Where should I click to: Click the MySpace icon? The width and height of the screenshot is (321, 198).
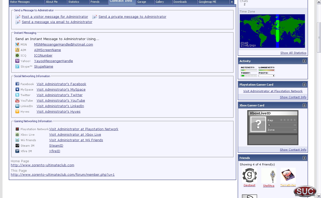pyautogui.click(x=17, y=89)
